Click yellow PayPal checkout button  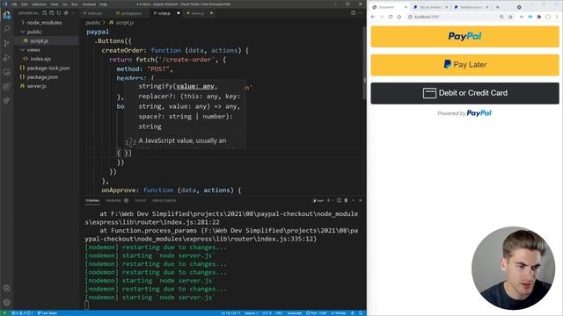coord(464,36)
